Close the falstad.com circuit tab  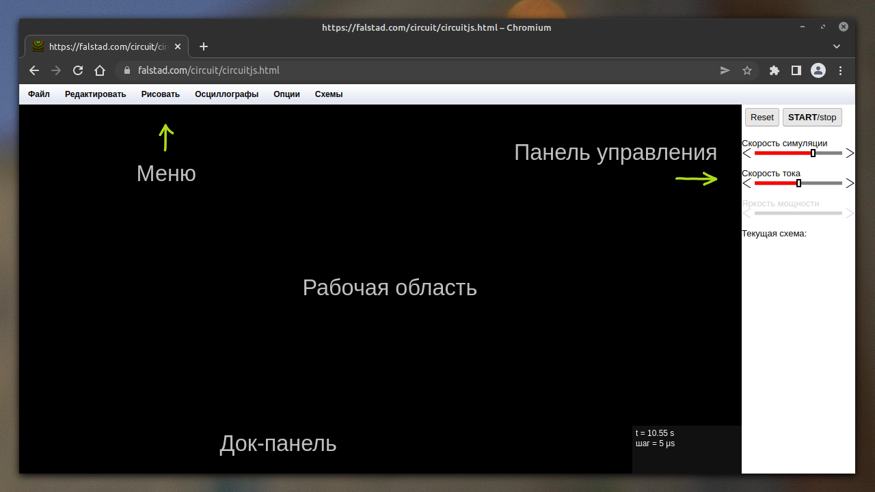point(178,46)
